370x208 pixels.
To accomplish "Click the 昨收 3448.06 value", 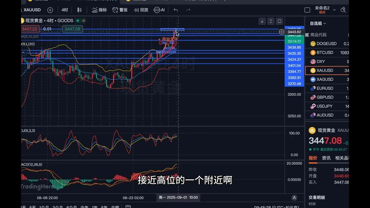I will [341, 170].
